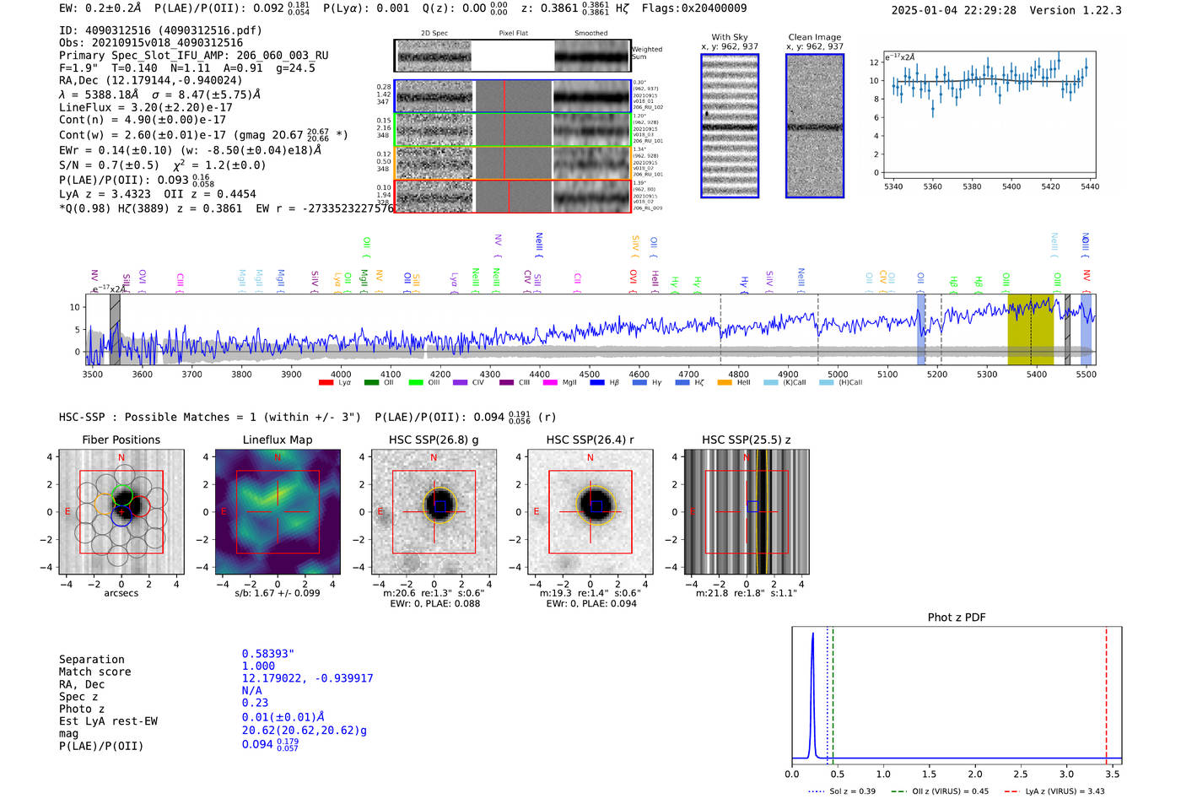This screenshot has height=804, width=1181.
Task: Click the LineFlux = 3.20(±2.20)e-17 value
Action: (x=146, y=108)
